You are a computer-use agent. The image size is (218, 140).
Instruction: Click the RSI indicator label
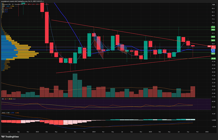coord(3,99)
